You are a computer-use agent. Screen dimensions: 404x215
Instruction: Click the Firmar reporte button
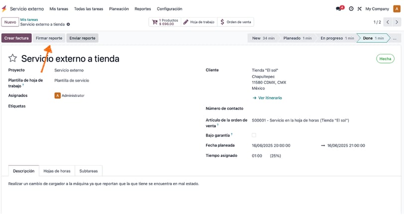[x=49, y=38]
